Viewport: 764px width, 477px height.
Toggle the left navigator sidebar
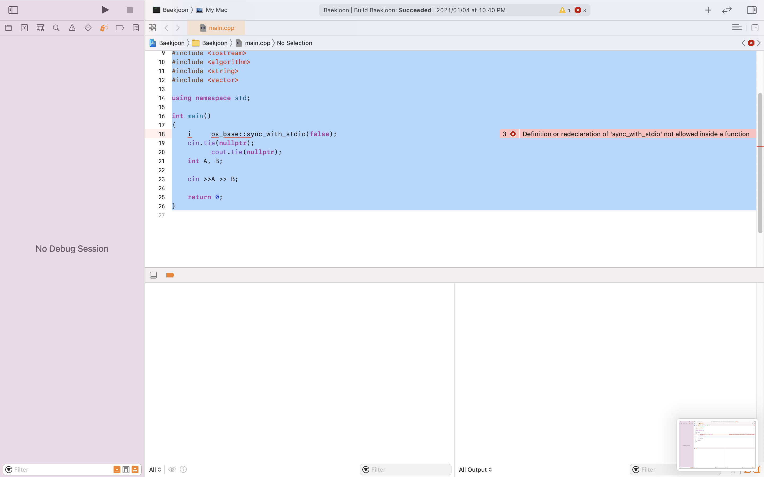(x=13, y=10)
